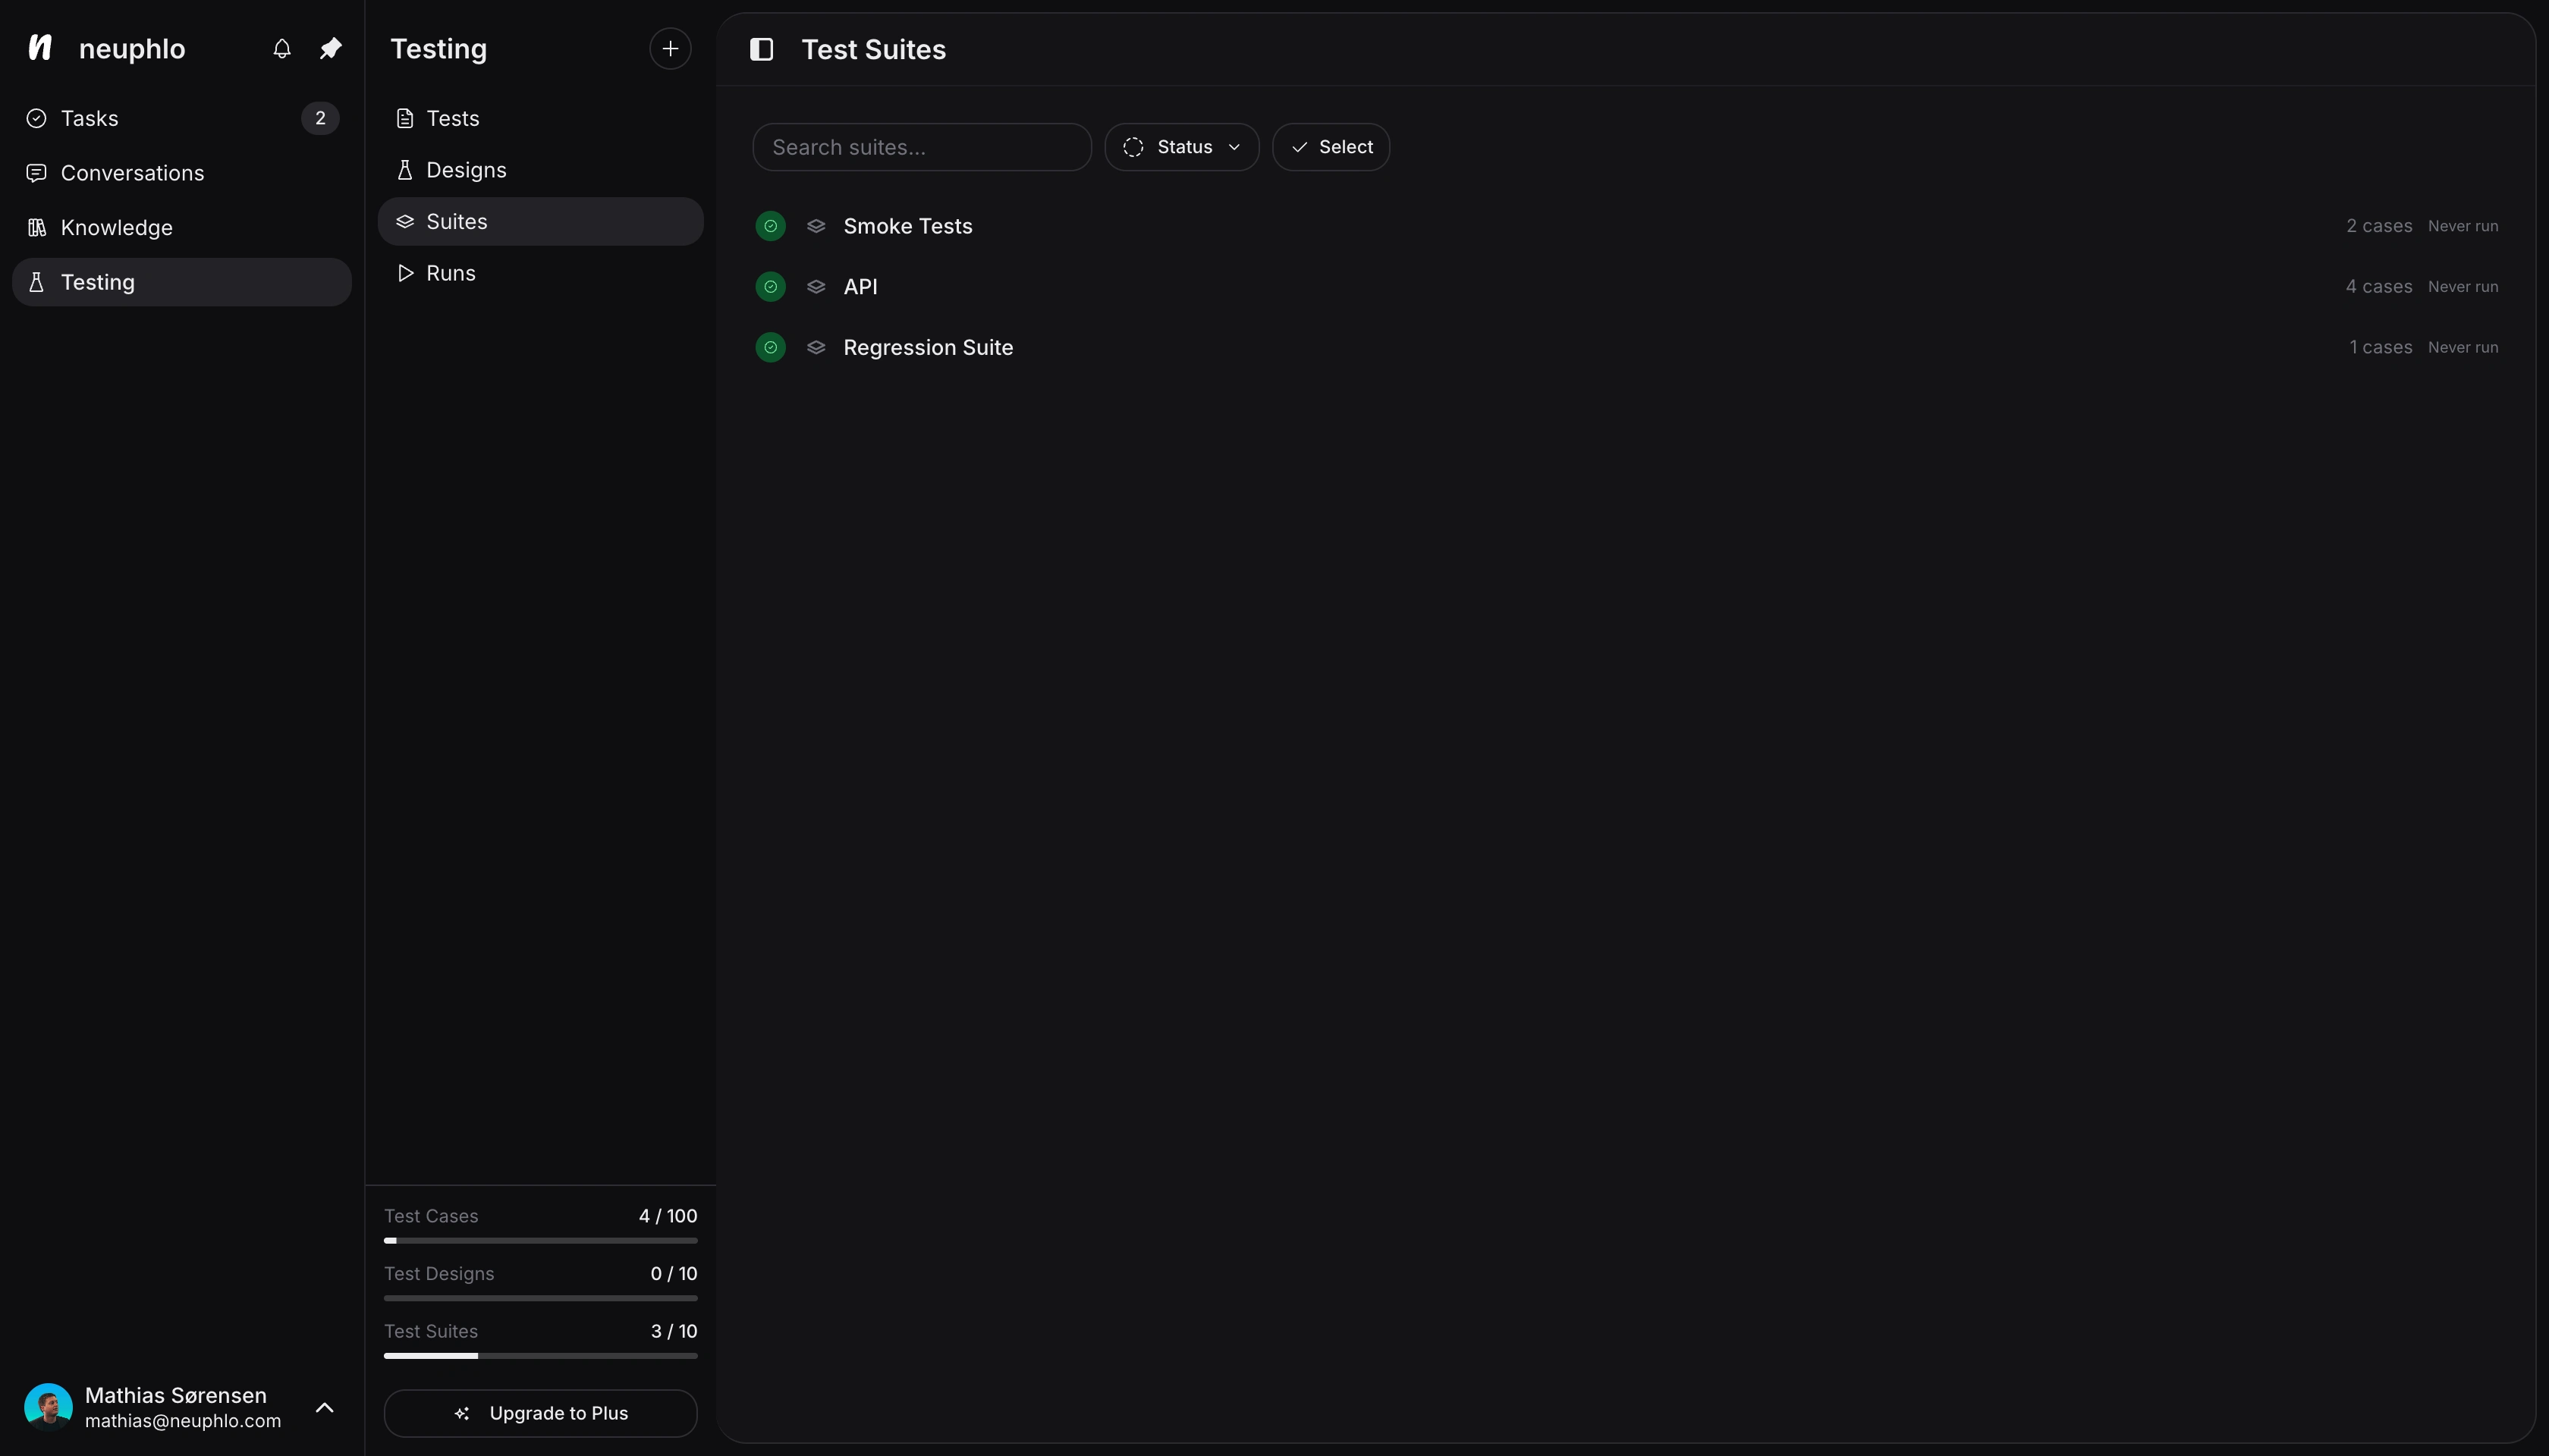
Task: Click the Designs flask icon
Action: point(405,169)
